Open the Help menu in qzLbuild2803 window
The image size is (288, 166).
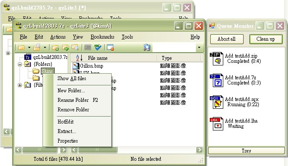195,37
